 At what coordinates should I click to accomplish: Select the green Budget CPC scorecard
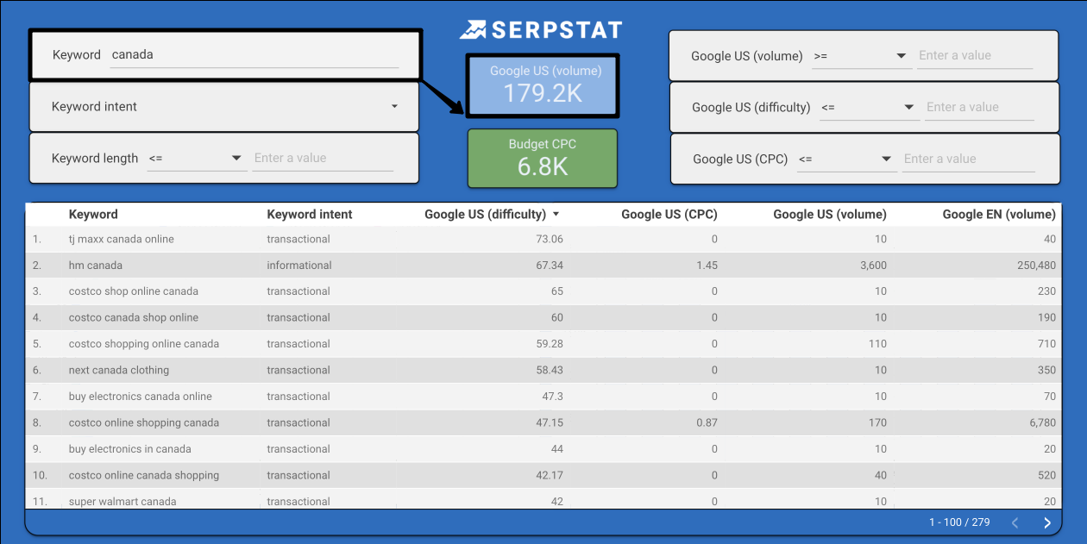coord(543,159)
